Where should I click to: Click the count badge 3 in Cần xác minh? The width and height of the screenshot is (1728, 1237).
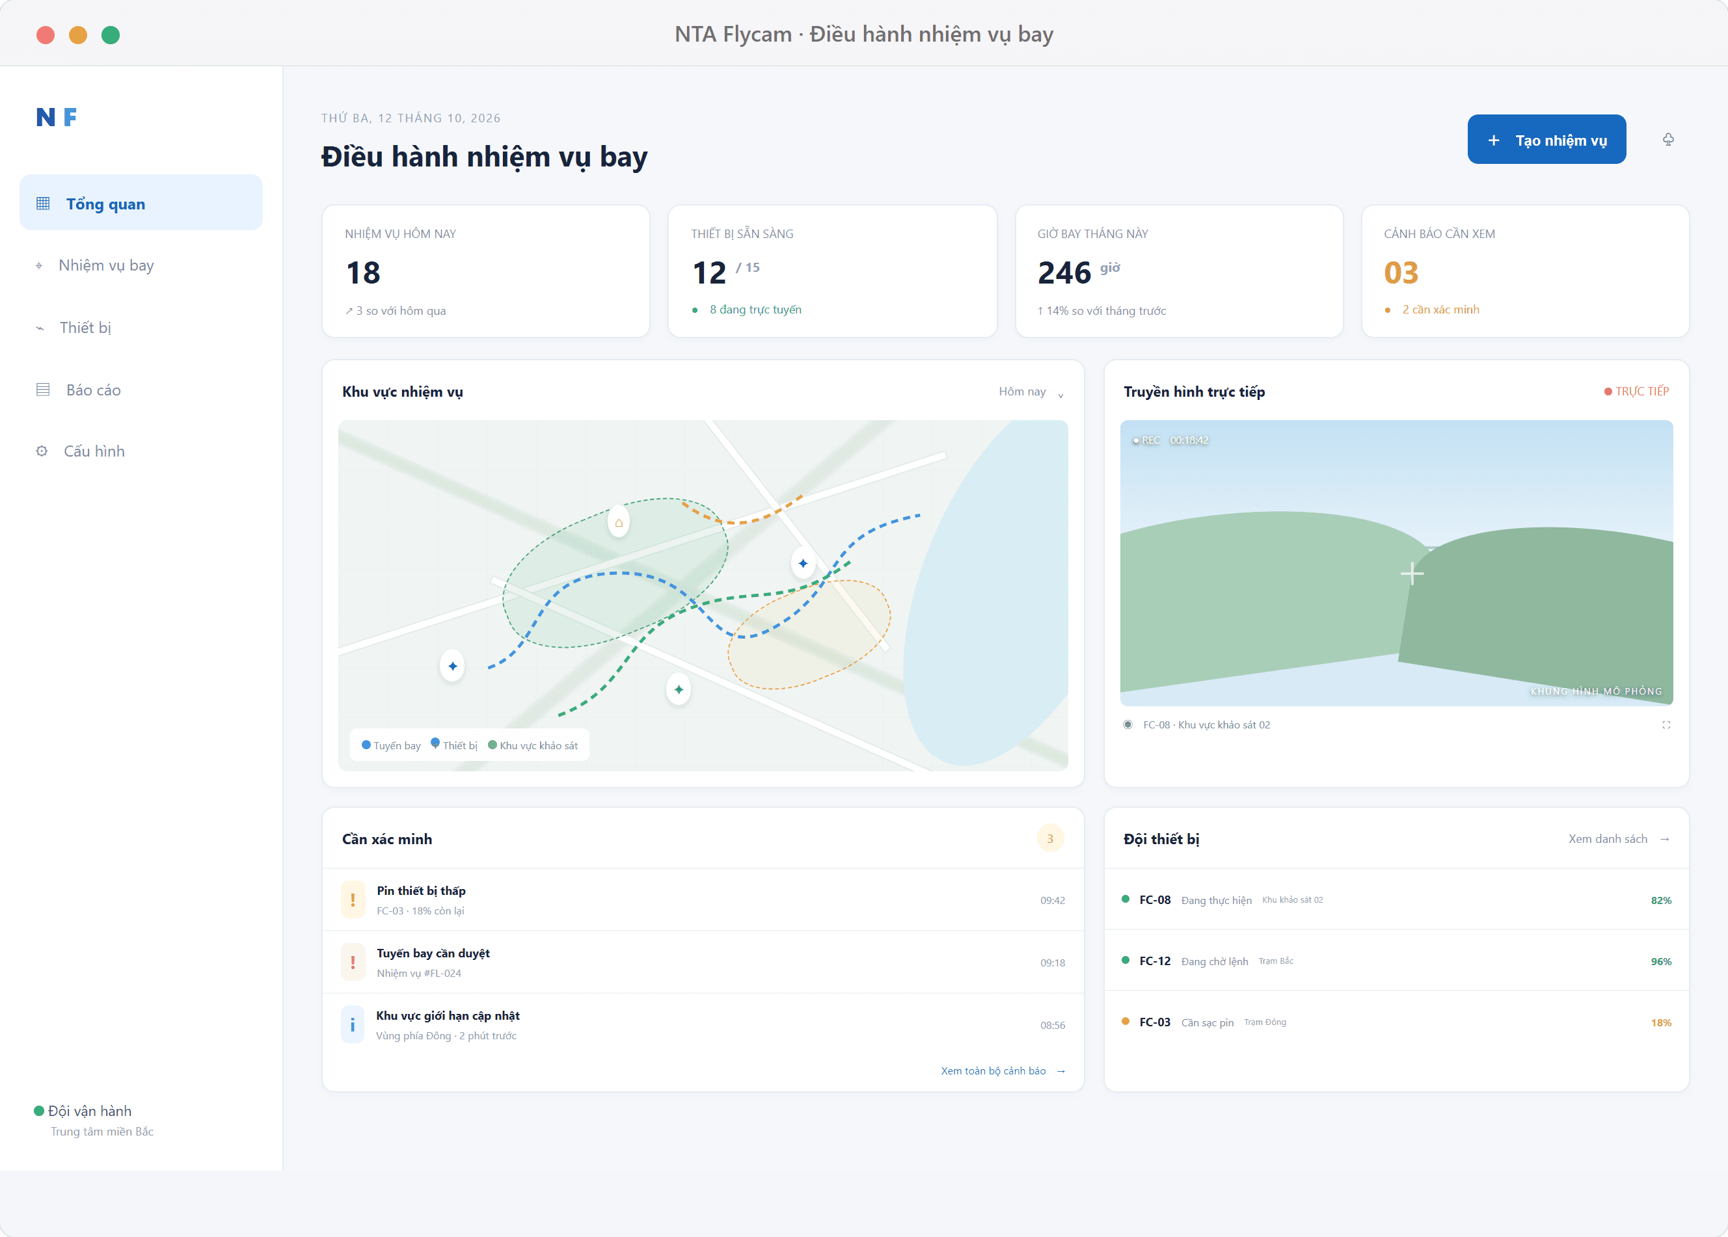(x=1050, y=838)
